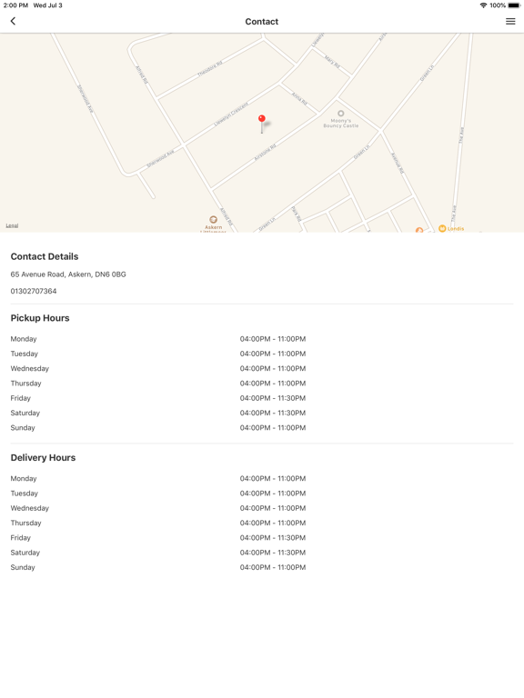Tap the orange marker beside Londis
524x698 pixels.
coord(419,230)
